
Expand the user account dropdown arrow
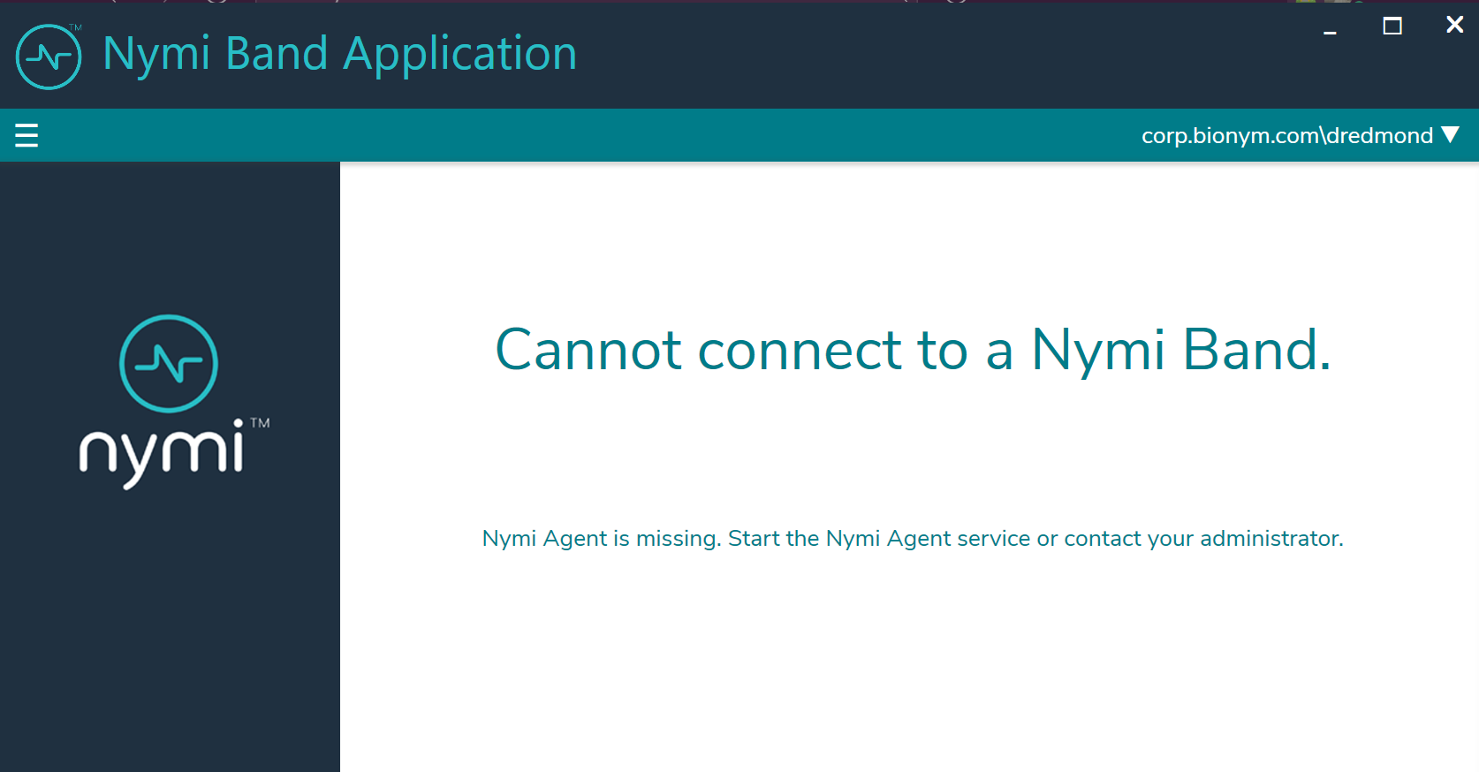point(1450,134)
